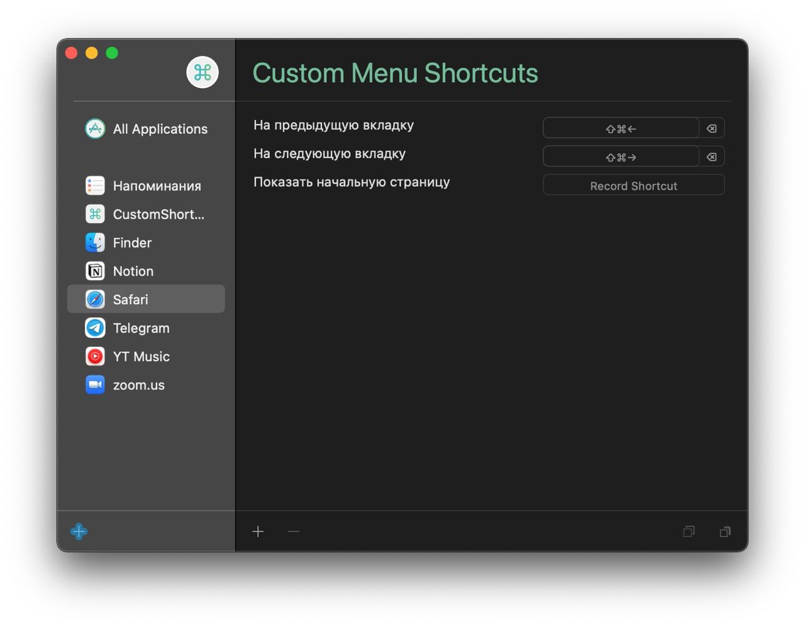Zoom the window with green button
805x627 pixels.
click(112, 53)
